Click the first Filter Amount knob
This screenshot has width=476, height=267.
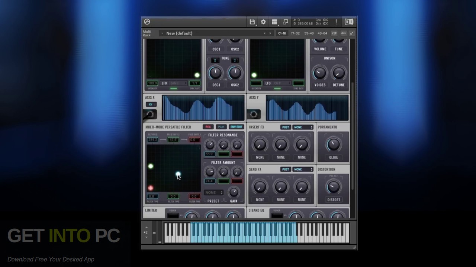(210, 172)
